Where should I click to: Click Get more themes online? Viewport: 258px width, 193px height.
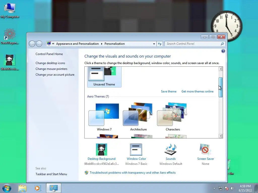click(197, 91)
